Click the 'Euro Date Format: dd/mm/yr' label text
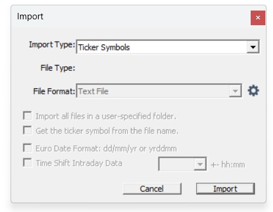 (86, 149)
